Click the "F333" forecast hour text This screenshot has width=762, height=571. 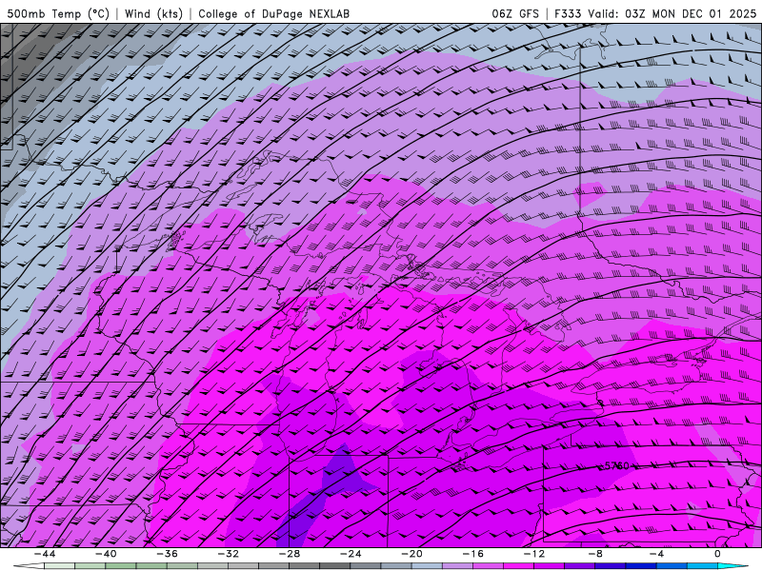coord(568,13)
